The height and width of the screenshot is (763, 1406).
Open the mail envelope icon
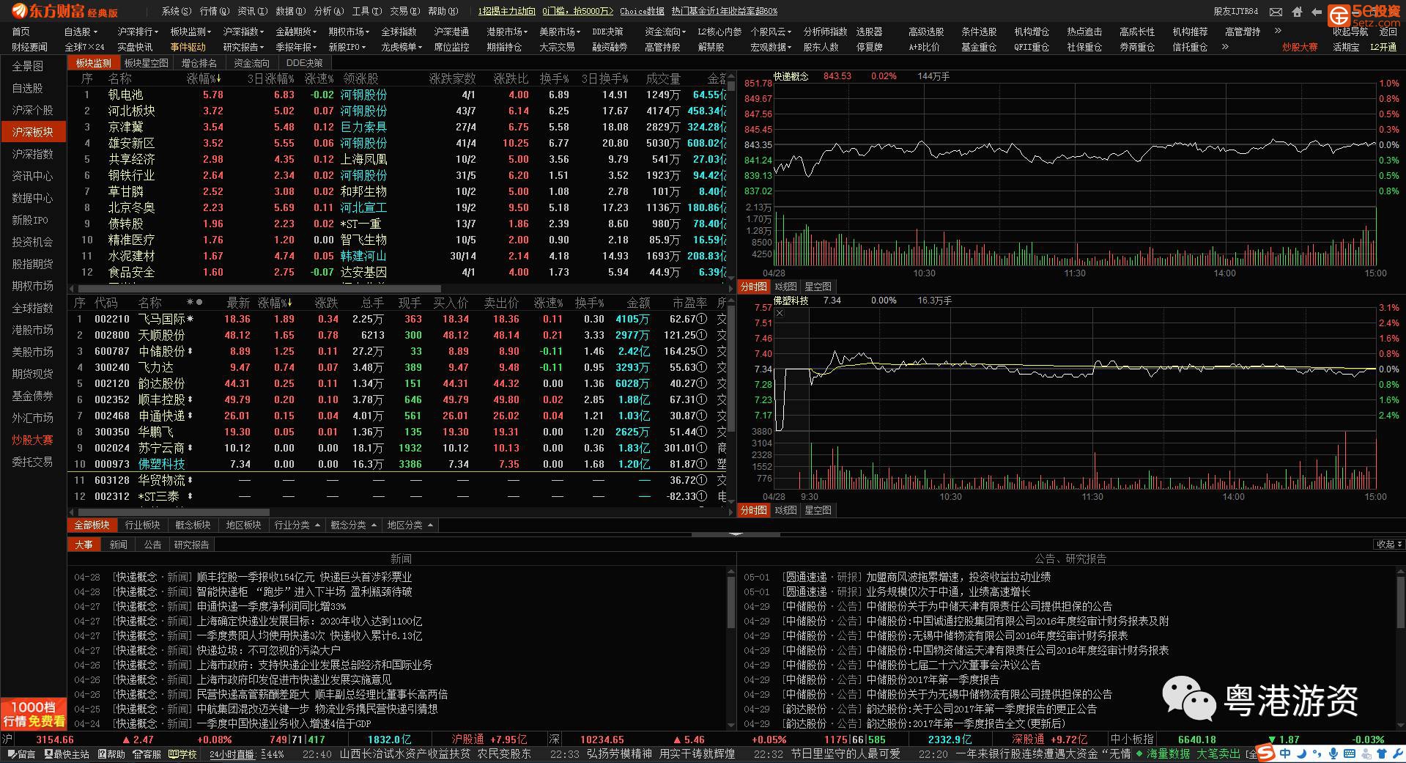pos(1276,12)
